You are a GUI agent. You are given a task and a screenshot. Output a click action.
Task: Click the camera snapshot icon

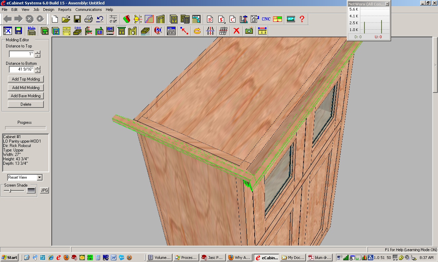coord(249,31)
